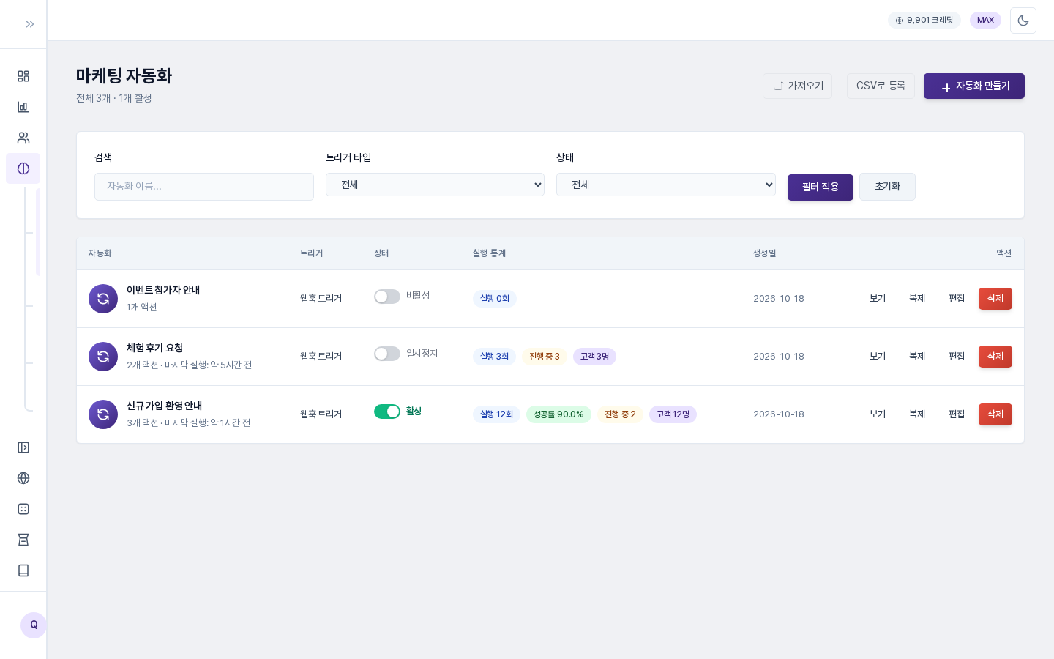This screenshot has height=659, width=1054.
Task: Click the 필터 적용 button
Action: tap(821, 187)
